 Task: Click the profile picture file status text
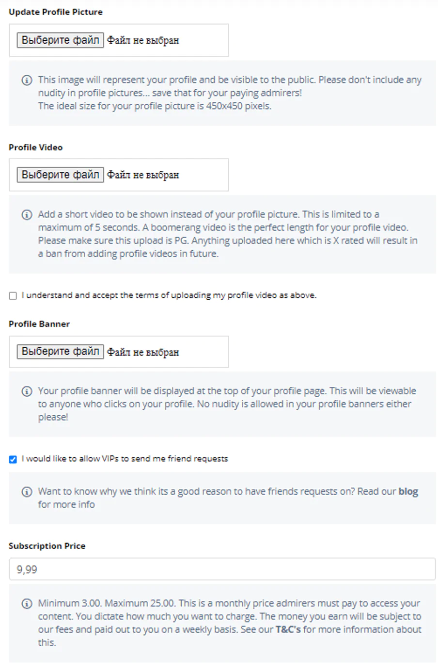coord(143,40)
